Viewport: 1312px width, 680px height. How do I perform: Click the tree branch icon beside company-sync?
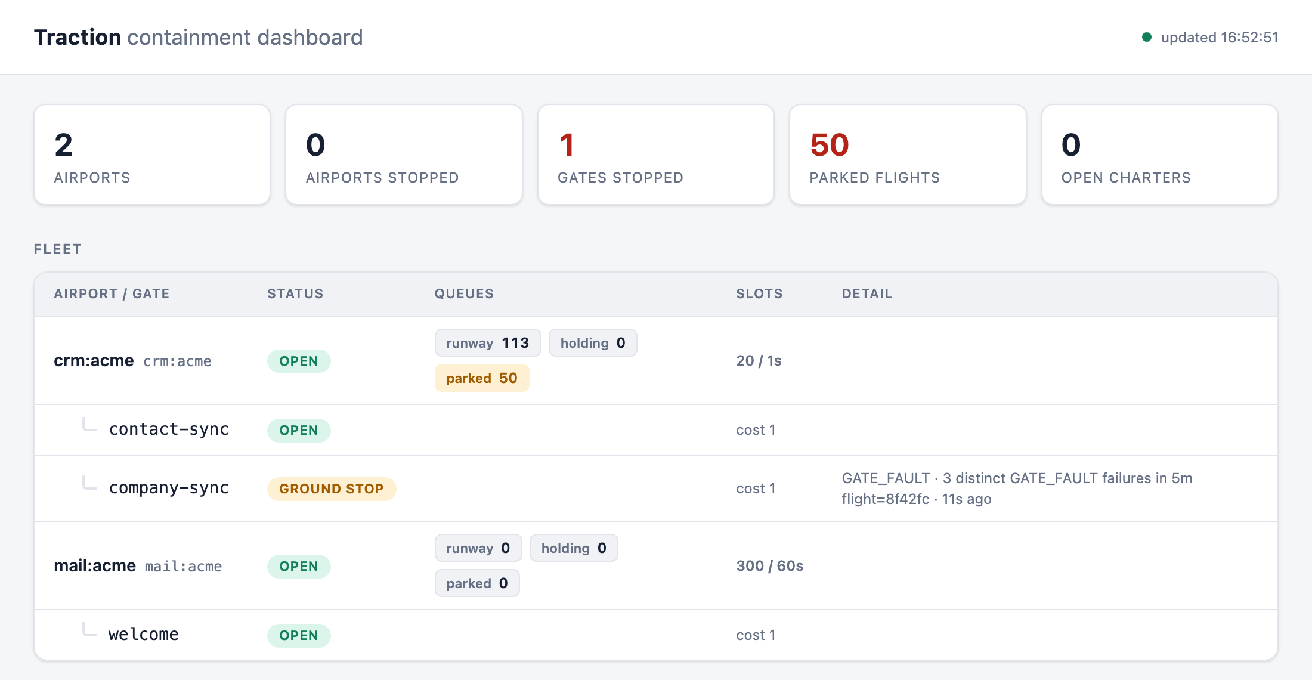click(x=89, y=483)
